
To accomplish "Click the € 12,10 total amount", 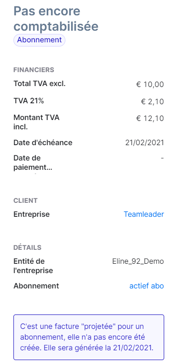I will [150, 119].
